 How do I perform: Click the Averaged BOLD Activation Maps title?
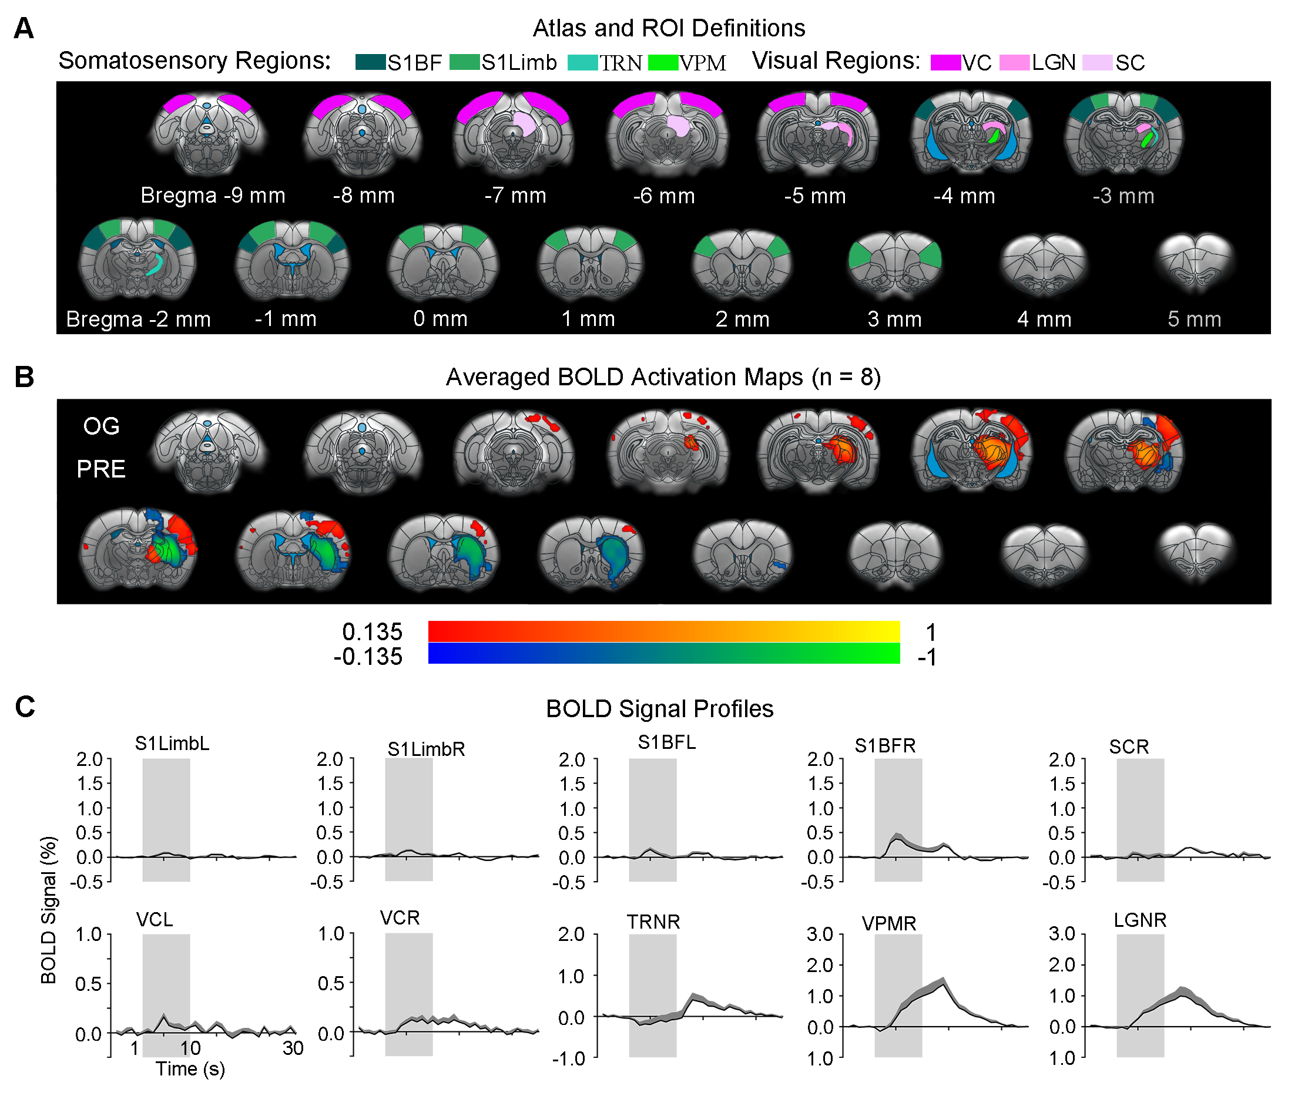tap(663, 377)
